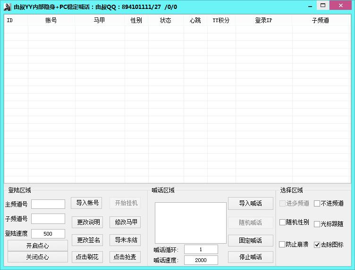Click the 关闭点心 button
The width and height of the screenshot is (355, 270).
[x=38, y=257]
